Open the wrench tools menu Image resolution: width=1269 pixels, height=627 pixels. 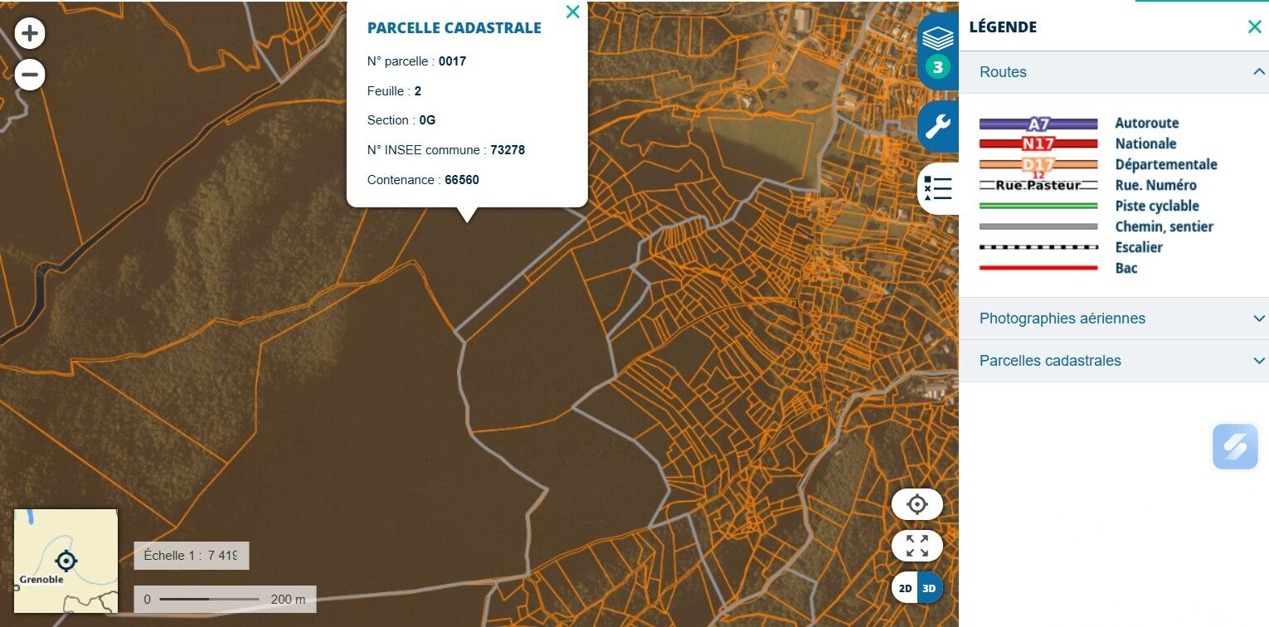coord(938,127)
